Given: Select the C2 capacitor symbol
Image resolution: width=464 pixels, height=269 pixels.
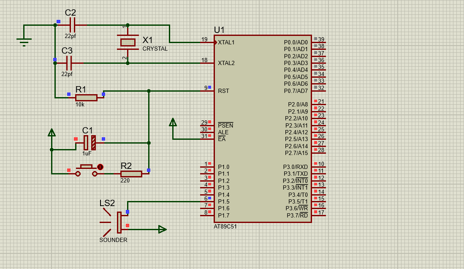Looking at the screenshot, I should 72,25.
